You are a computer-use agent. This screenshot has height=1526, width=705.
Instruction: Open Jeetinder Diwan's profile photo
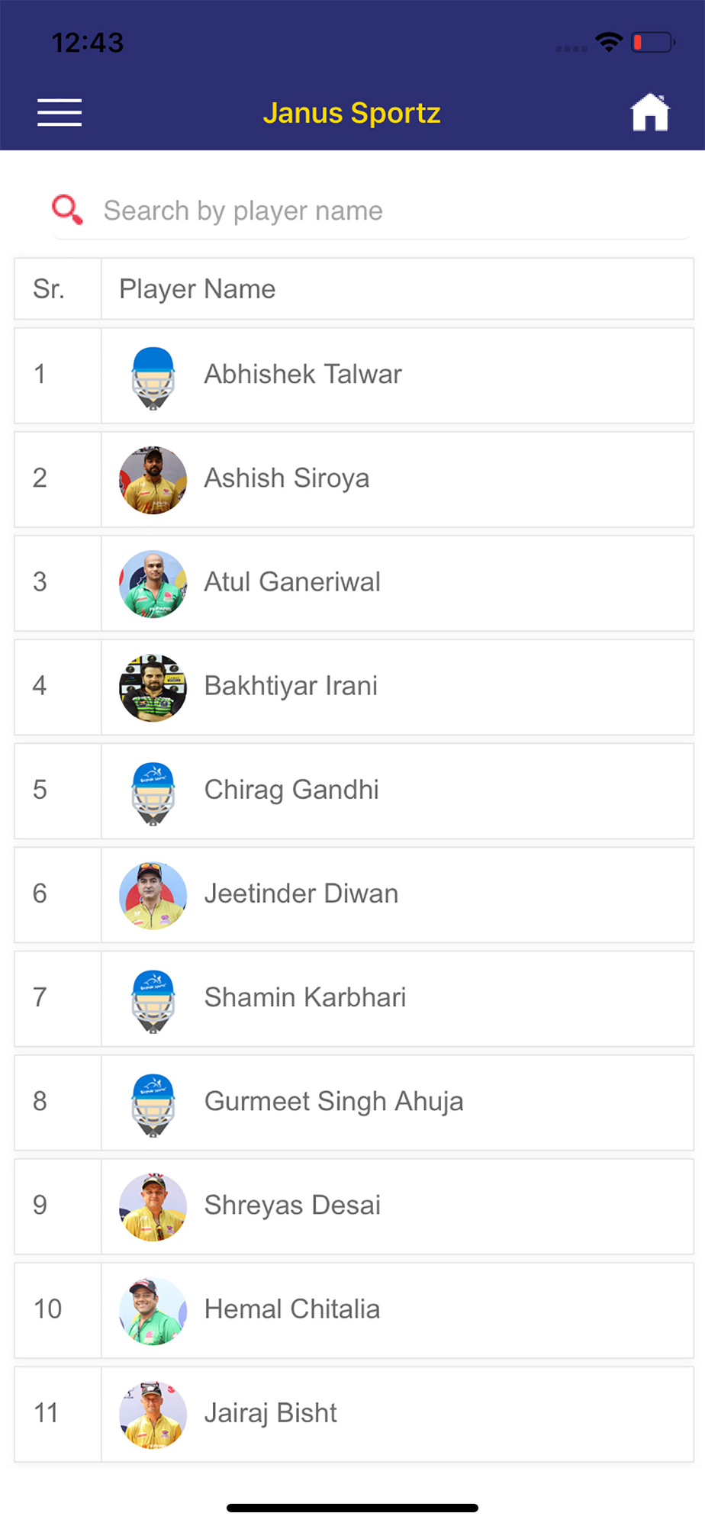click(x=153, y=896)
